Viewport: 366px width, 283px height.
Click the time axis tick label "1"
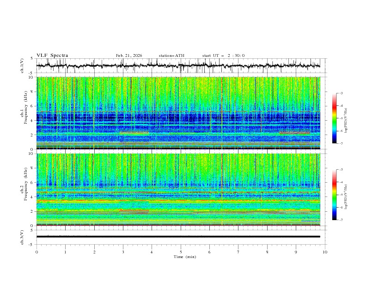click(x=65, y=252)
